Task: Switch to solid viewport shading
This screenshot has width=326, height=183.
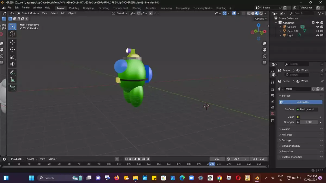Action: [253, 13]
